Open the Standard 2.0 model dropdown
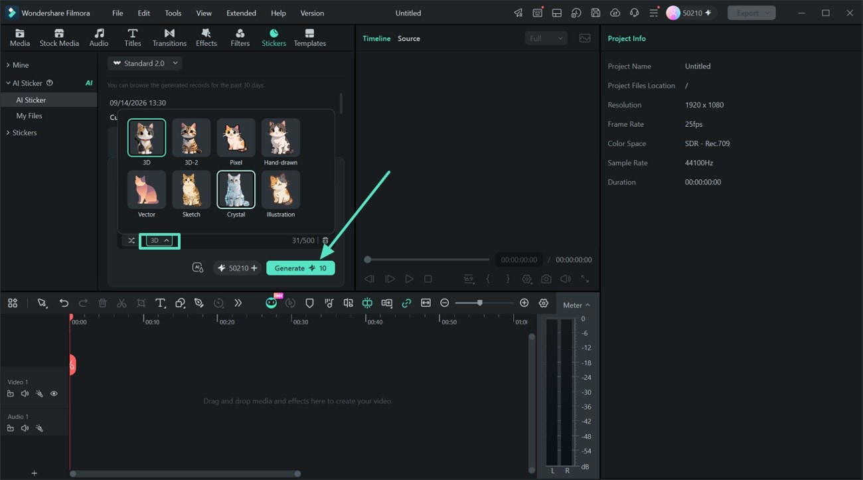863x480 pixels. pos(145,63)
